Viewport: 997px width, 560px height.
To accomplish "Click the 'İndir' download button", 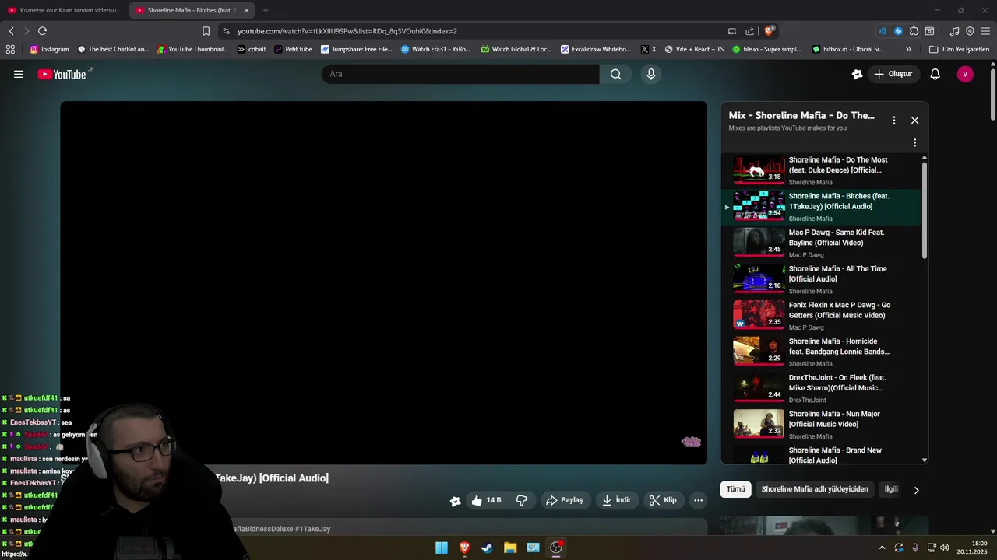I will pos(616,500).
